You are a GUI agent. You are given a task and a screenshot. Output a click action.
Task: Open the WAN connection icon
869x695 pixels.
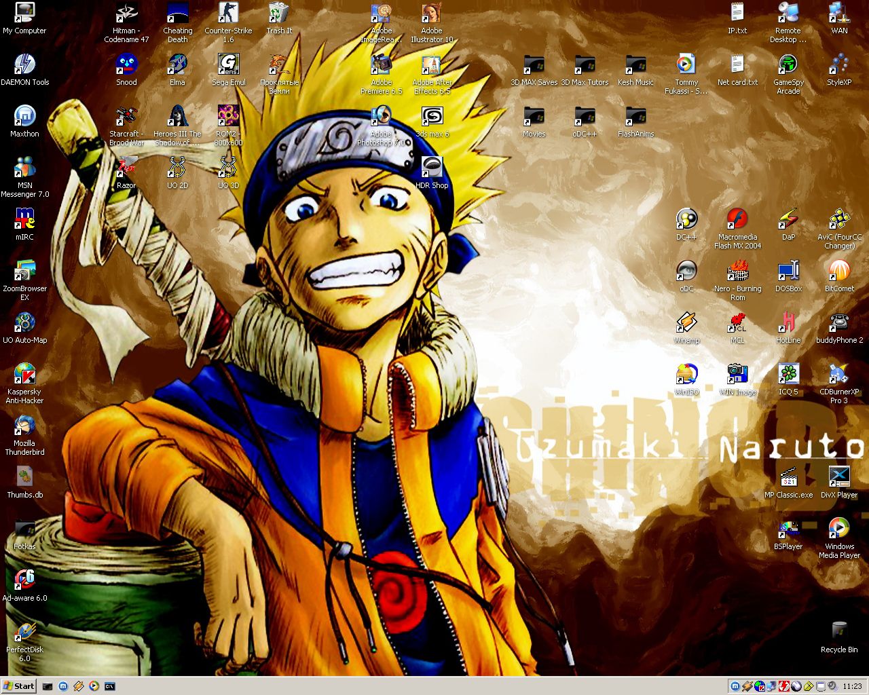click(839, 18)
